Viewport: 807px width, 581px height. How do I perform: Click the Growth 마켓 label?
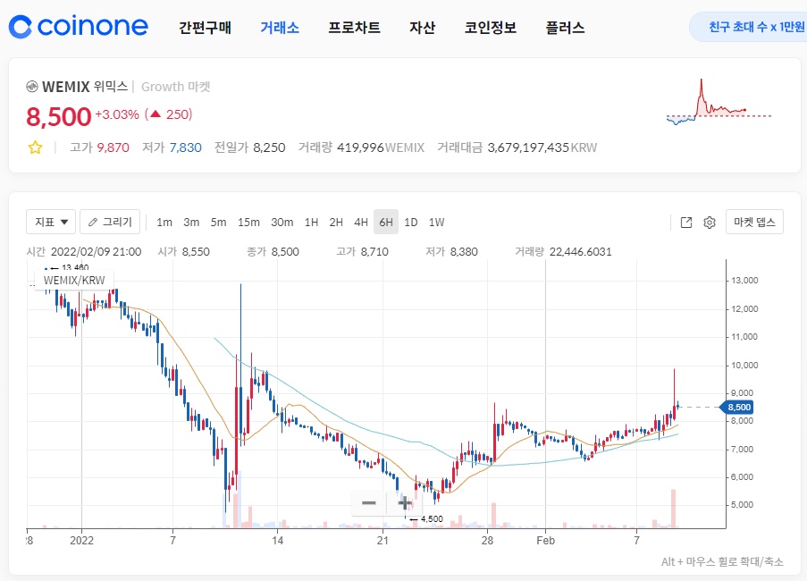pos(175,87)
